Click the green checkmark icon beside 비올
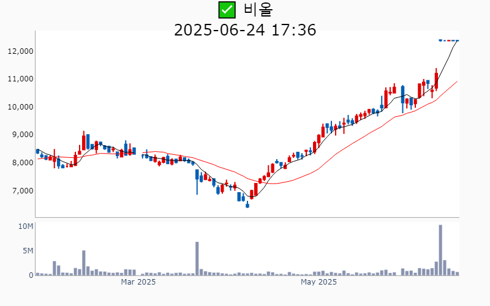Screen dimensions: 490x306 coord(227,10)
